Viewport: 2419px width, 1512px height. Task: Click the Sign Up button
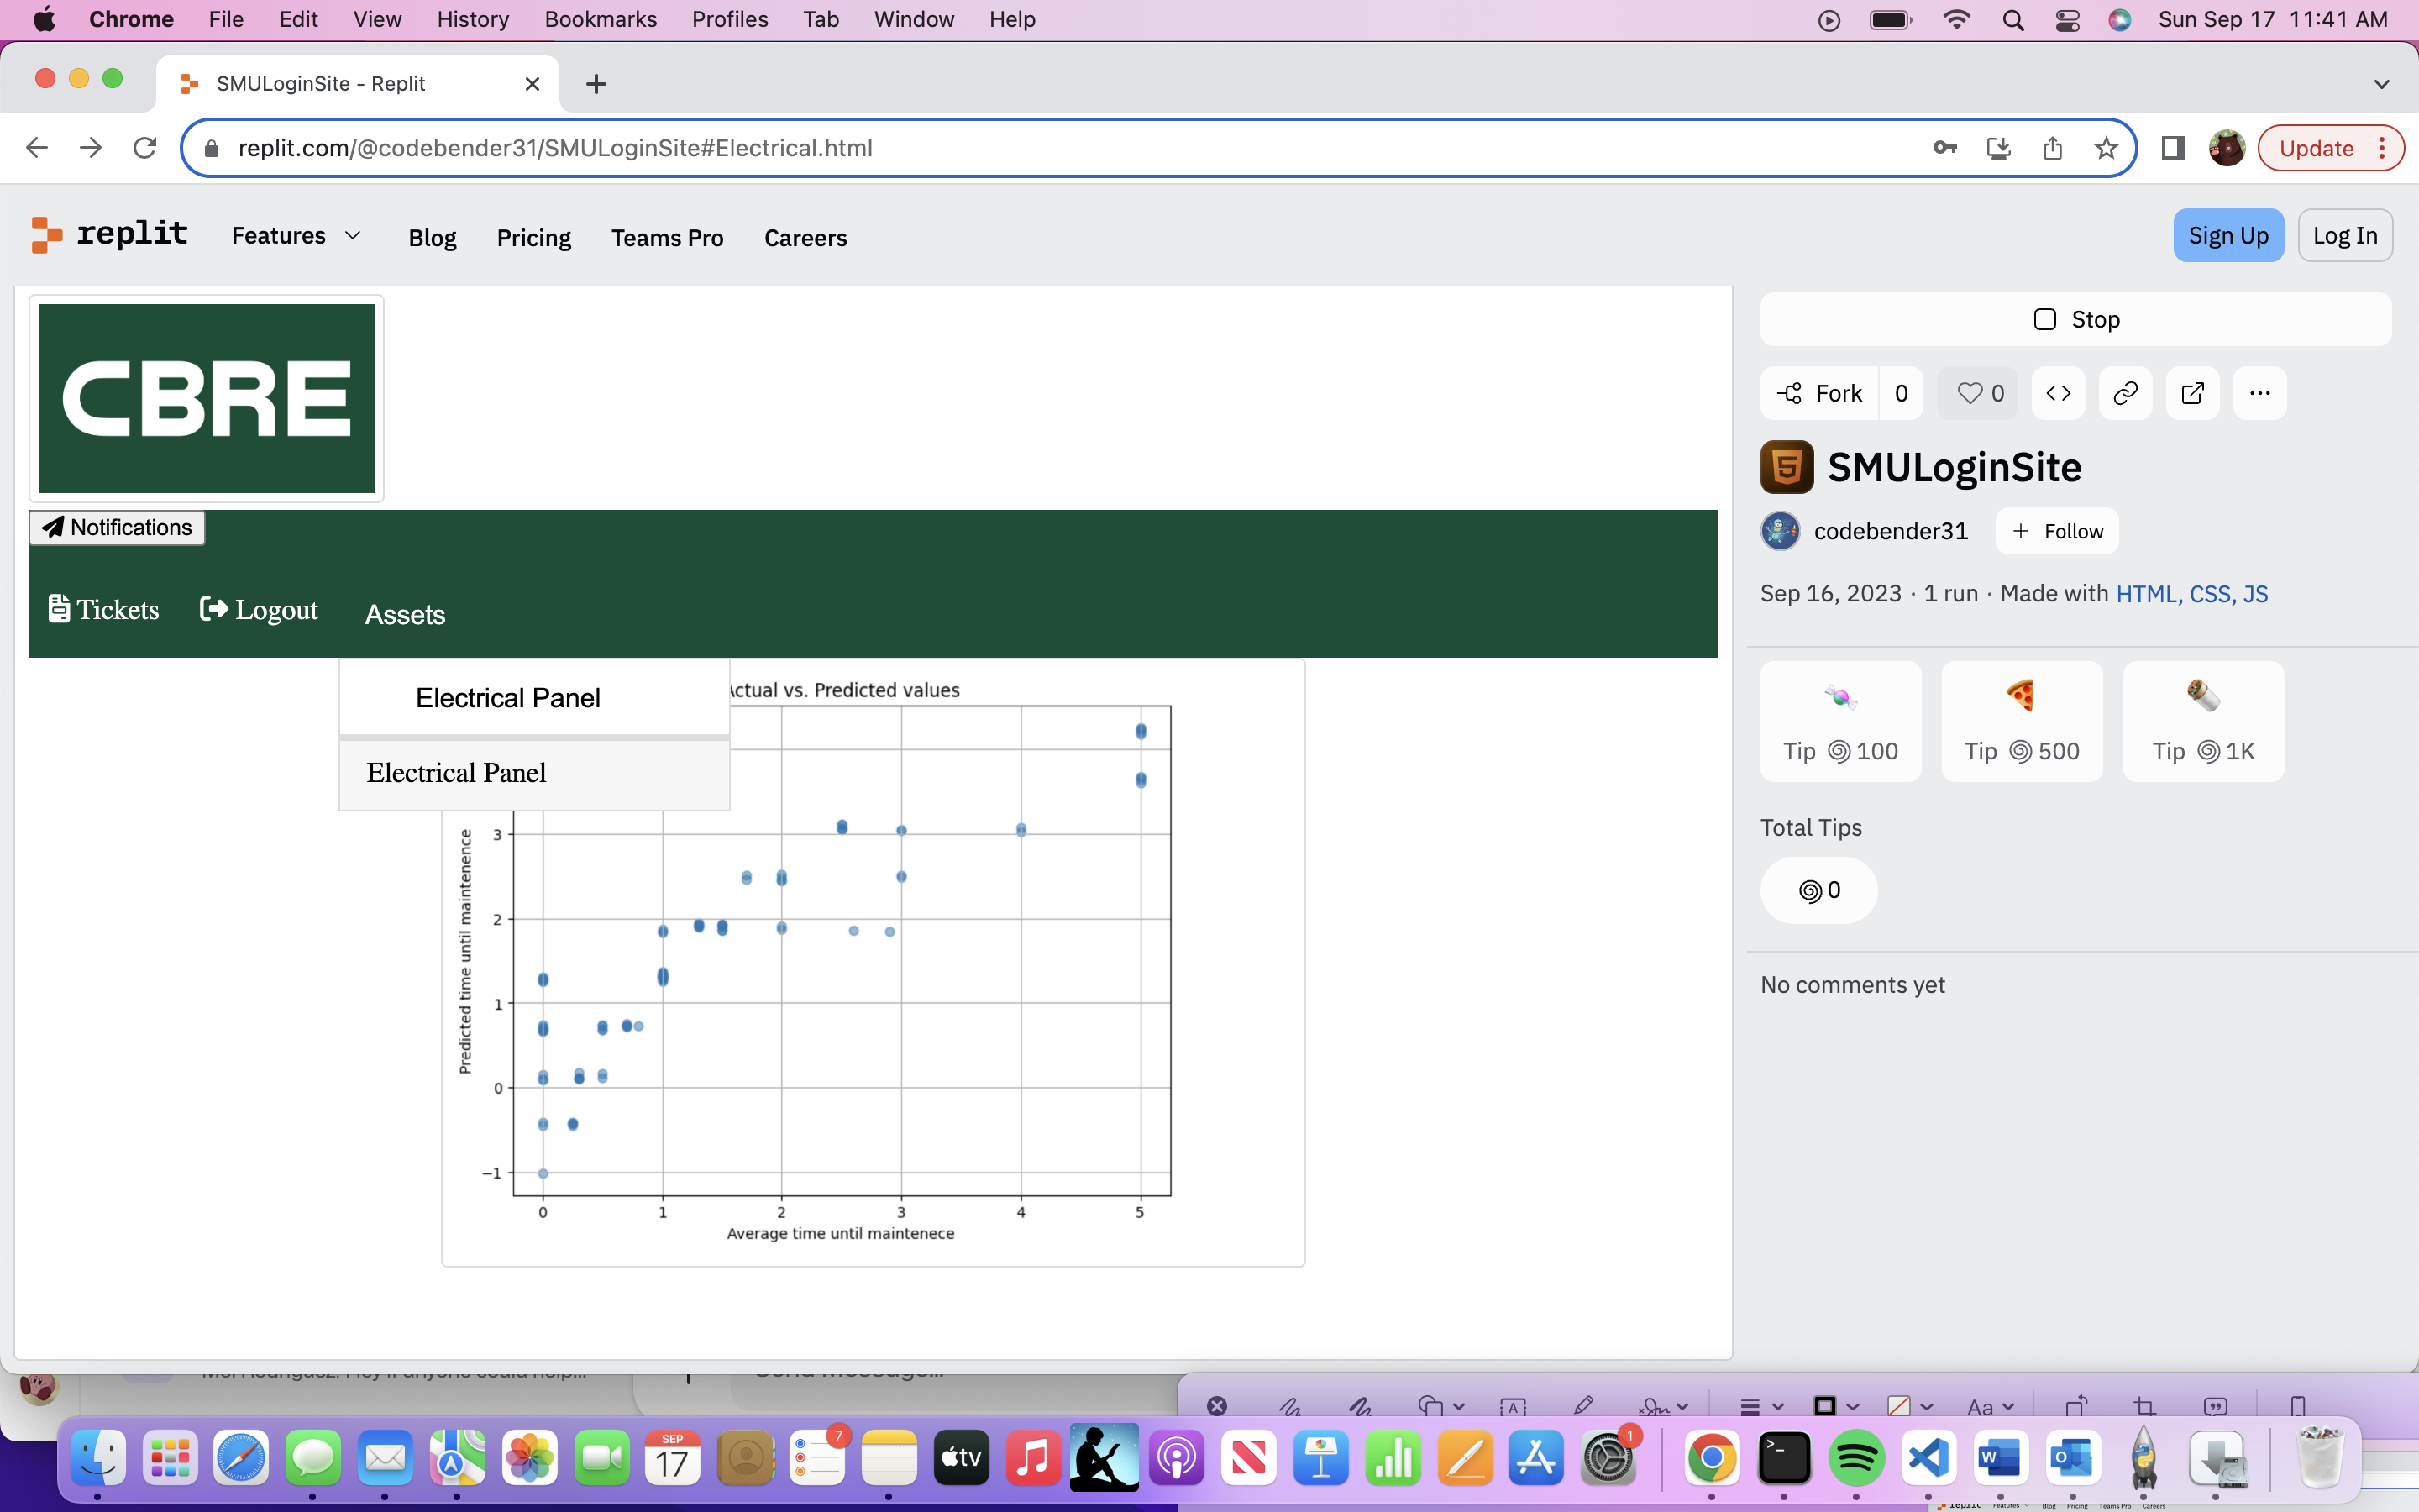[x=2227, y=236]
